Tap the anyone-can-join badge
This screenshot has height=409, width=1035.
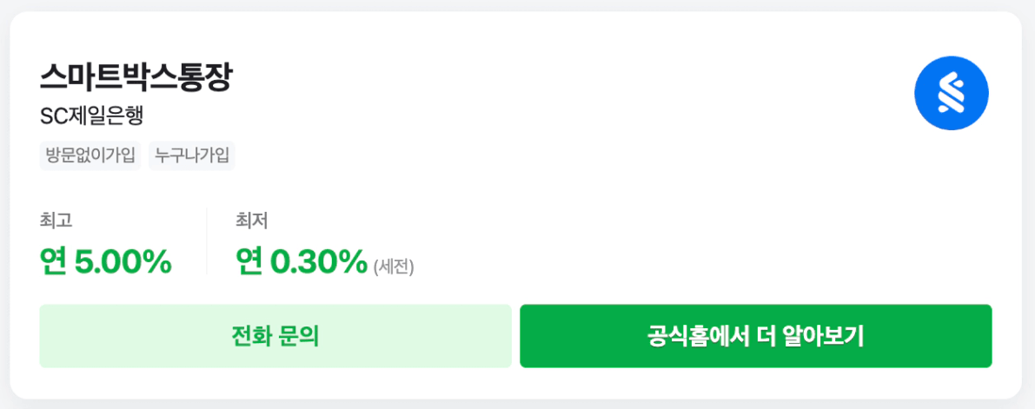[192, 156]
